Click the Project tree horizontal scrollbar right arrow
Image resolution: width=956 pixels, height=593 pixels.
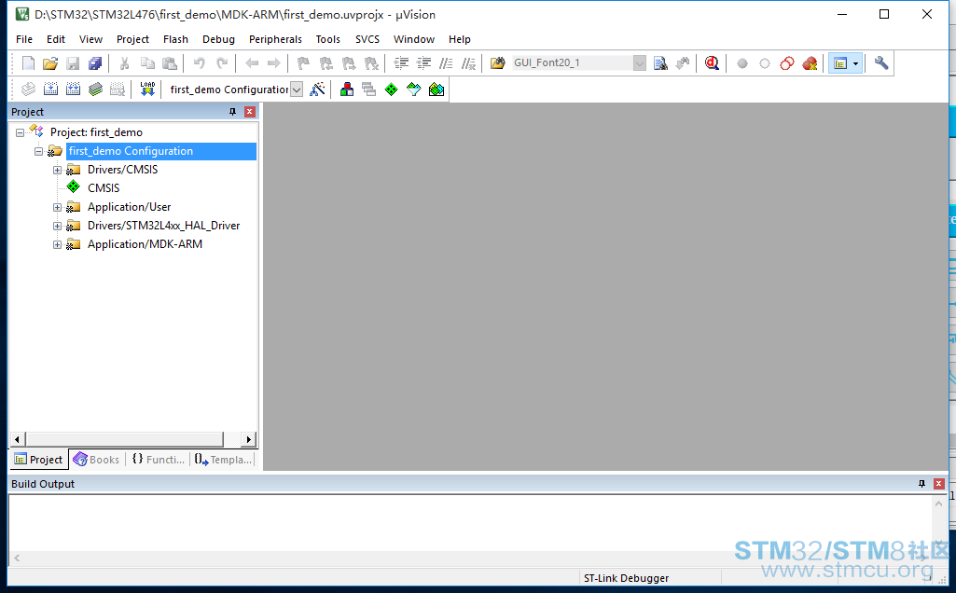tap(248, 439)
